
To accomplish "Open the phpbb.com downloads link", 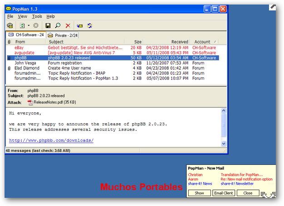I will point(51,140).
